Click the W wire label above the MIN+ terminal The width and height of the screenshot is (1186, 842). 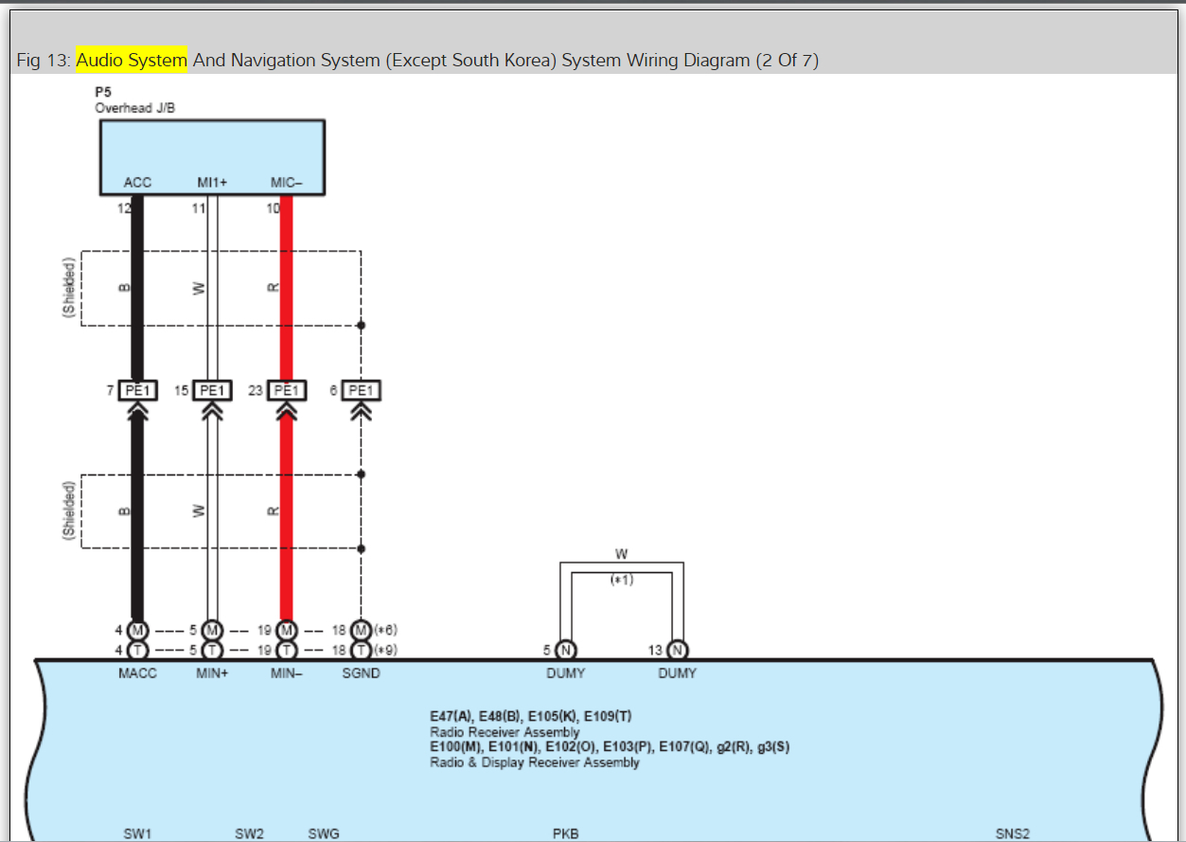coord(199,511)
